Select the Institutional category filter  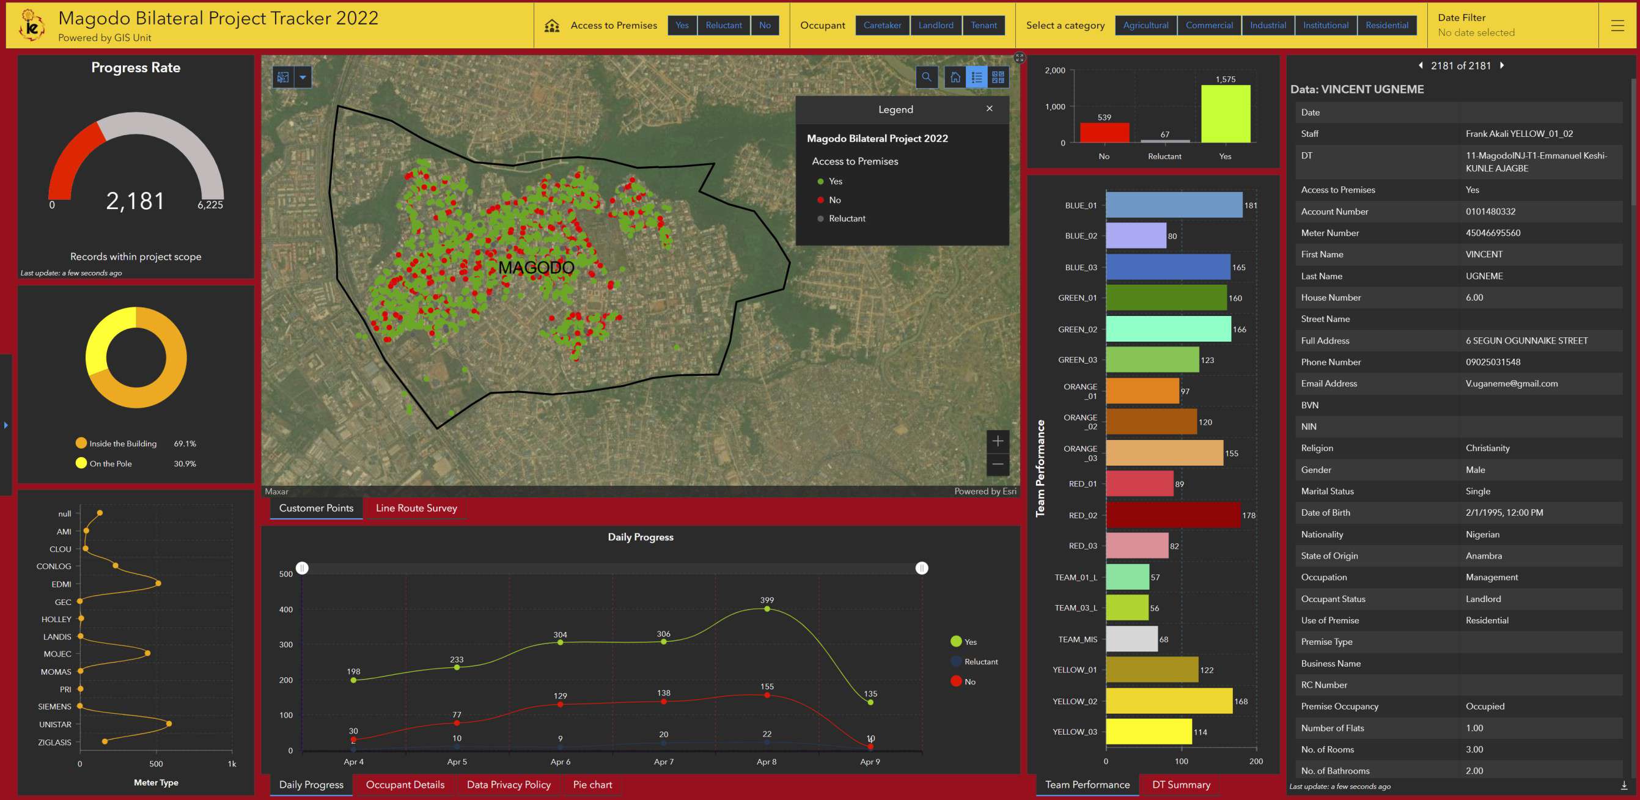click(x=1325, y=26)
